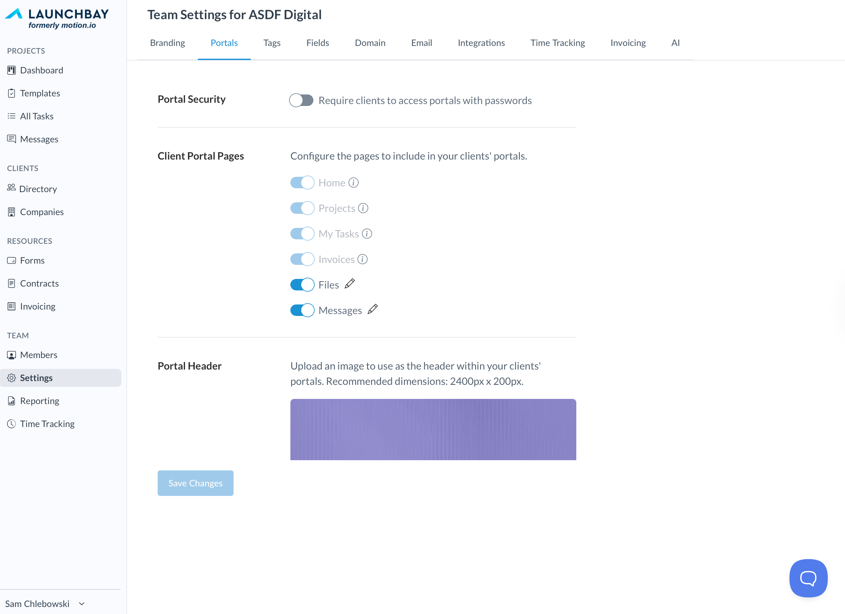Switch to the Branding tab

coord(167,43)
